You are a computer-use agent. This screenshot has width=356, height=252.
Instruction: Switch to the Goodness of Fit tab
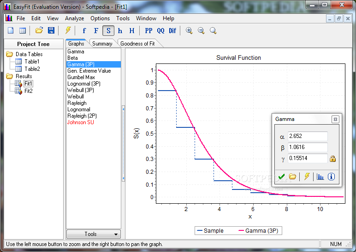pyautogui.click(x=137, y=44)
